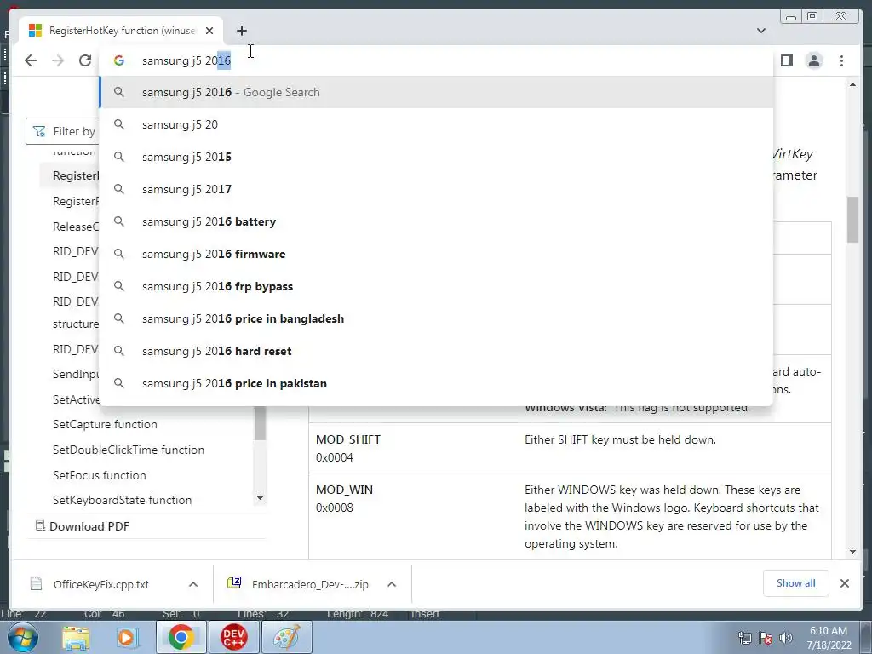Screen dimensions: 872x654
Task: Click the page scroll up arrow
Action: pyautogui.click(x=852, y=84)
